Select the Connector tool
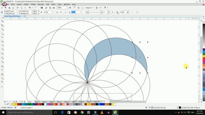205x115 pixels. click(x=2, y=61)
